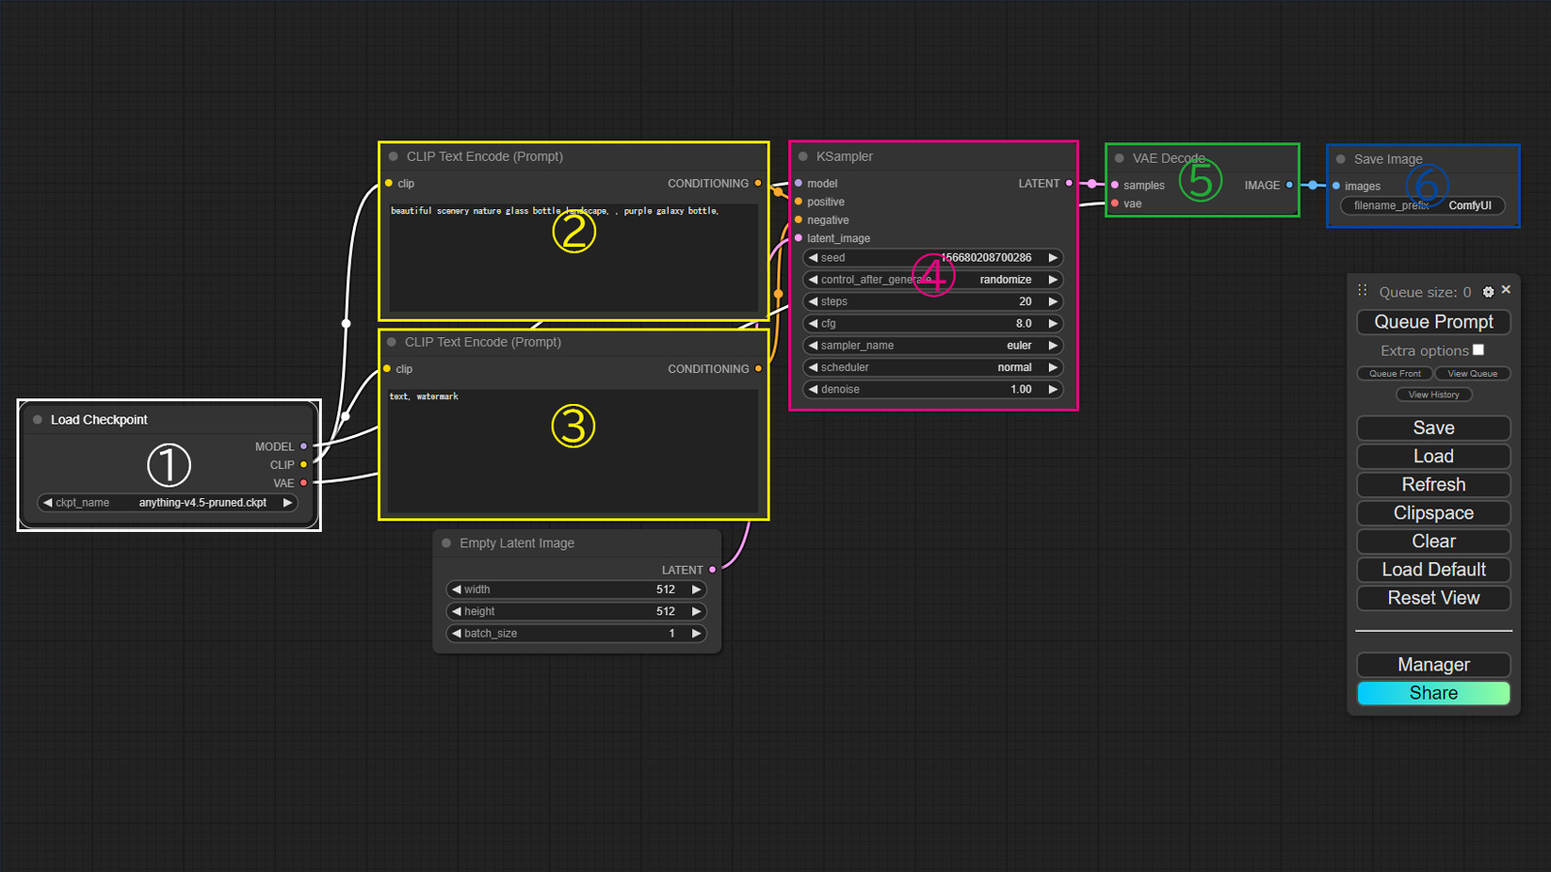Open the control_after_generate randomize selector
This screenshot has width=1551, height=872.
(x=934, y=280)
